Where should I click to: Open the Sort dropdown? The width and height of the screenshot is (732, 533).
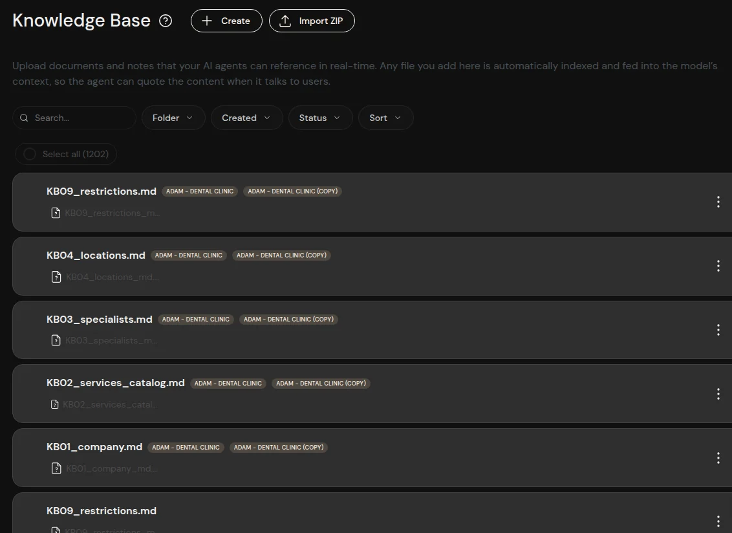click(x=385, y=118)
